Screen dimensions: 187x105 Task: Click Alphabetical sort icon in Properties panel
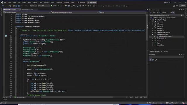(153, 60)
